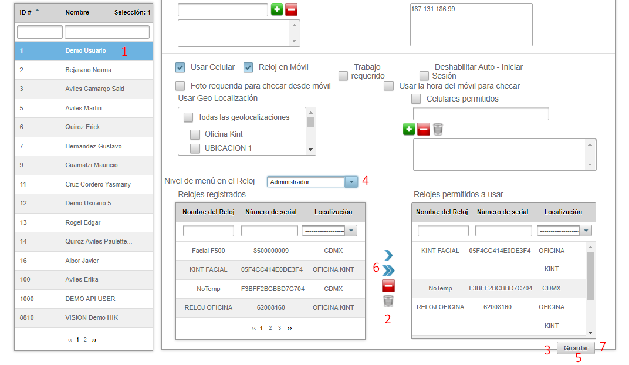
Task: Click the Guardar button
Action: [x=576, y=348]
